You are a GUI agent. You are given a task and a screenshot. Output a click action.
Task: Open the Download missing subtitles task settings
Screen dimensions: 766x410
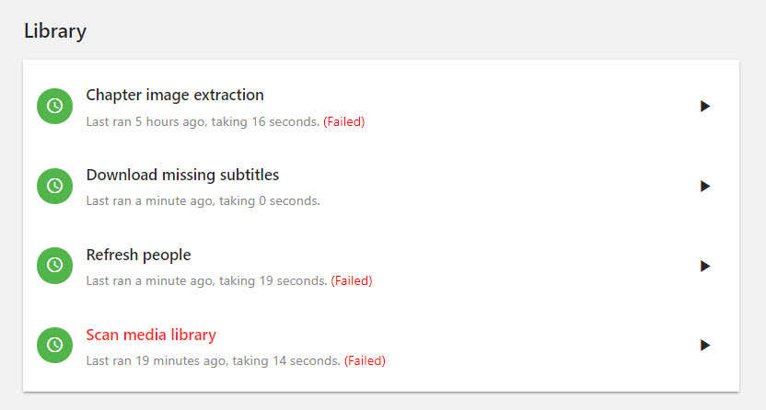pyautogui.click(x=182, y=175)
